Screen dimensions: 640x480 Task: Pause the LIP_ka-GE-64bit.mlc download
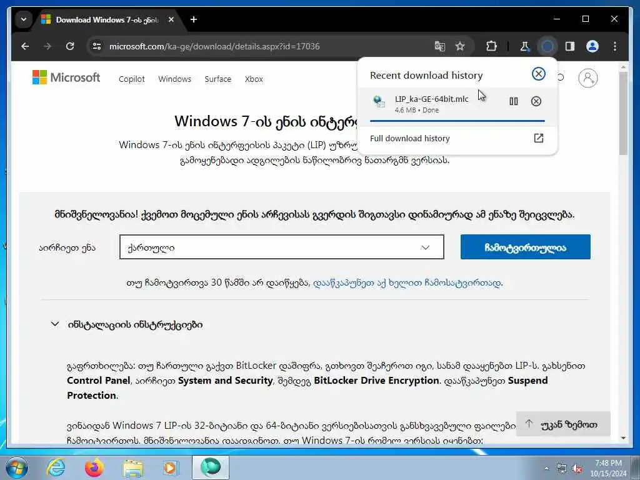(x=514, y=101)
